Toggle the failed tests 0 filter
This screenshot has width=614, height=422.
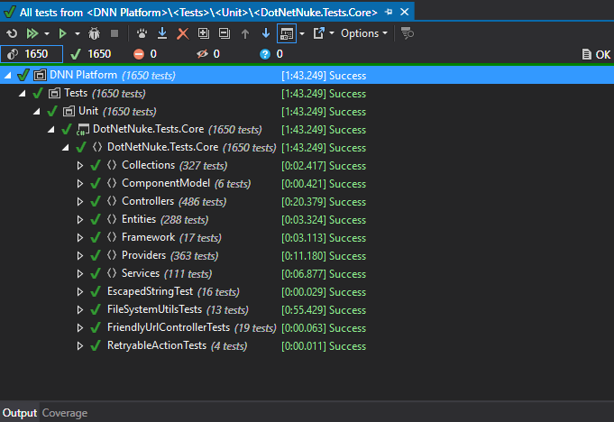pos(145,54)
